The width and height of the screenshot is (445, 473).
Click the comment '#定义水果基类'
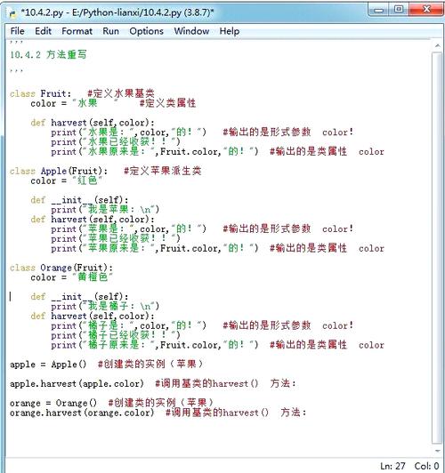pyautogui.click(x=121, y=93)
